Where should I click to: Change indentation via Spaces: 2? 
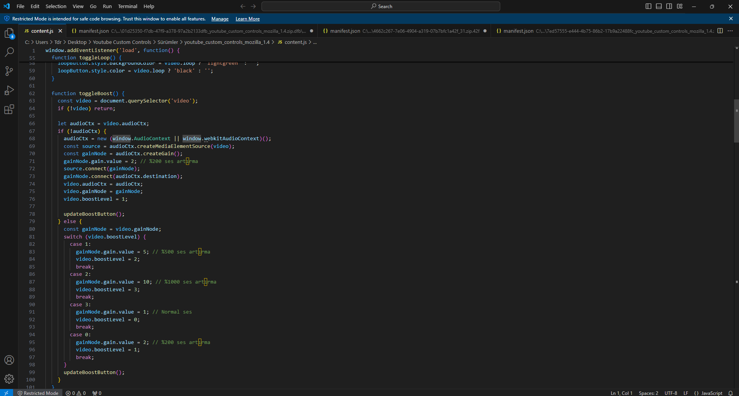coord(649,393)
